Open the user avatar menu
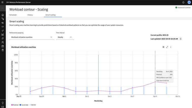192x108 pixels. click(189, 2)
